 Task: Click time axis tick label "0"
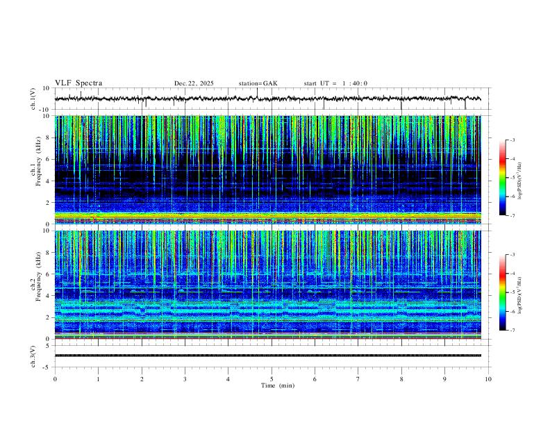click(x=55, y=379)
